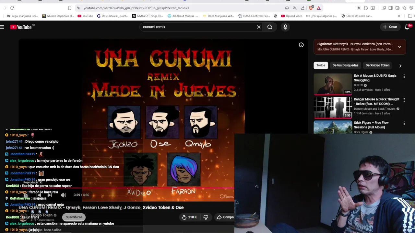Show hidden bookmarks with double chevron

(399, 16)
